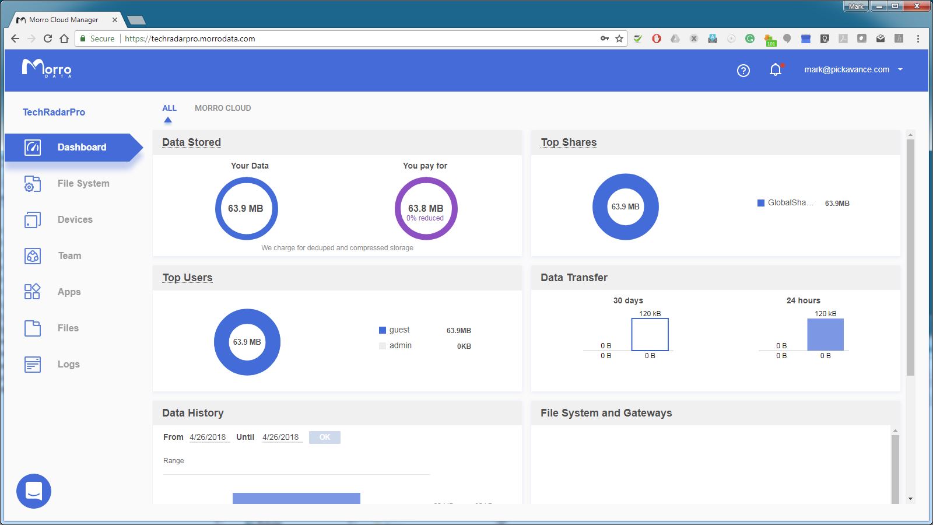Click the File System gear icon
The height and width of the screenshot is (525, 933).
coord(33,184)
